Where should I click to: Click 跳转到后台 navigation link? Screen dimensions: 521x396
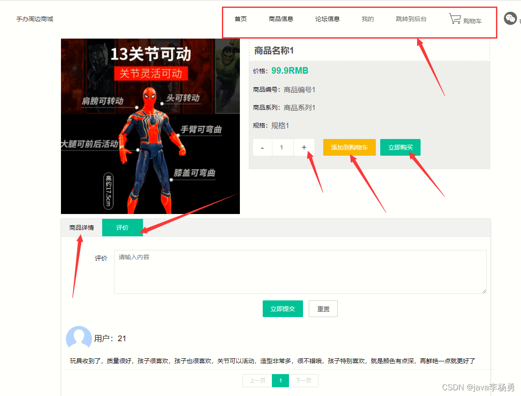[411, 19]
